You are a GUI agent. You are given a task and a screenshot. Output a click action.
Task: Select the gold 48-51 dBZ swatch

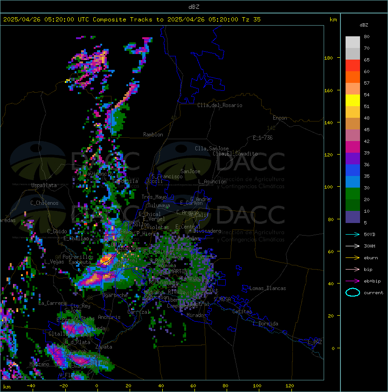tap(353, 112)
